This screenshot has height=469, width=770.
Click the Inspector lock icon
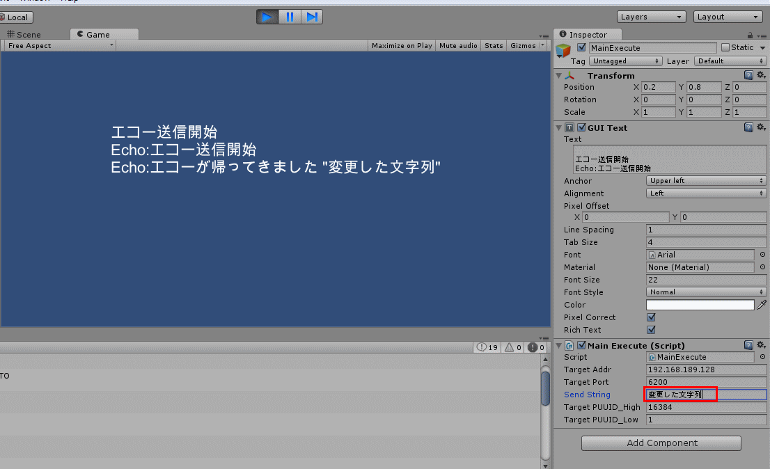coord(750,35)
